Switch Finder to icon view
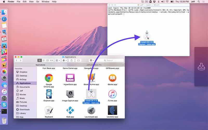Screen dimensions: 208x130 click(x=40, y=60)
